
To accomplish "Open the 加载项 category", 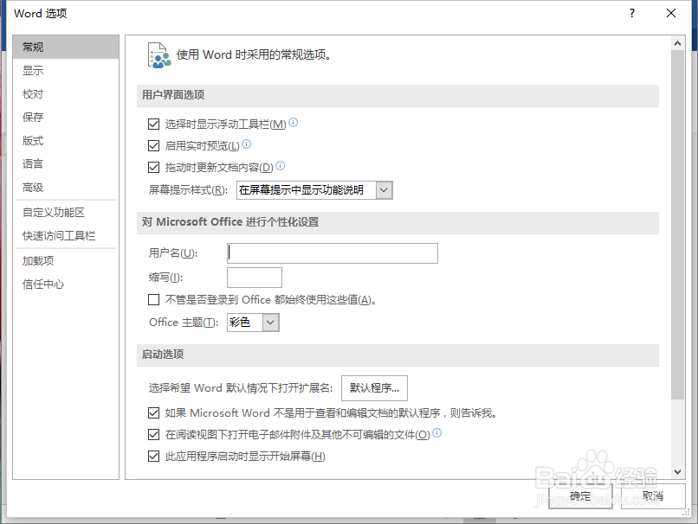I will coord(66,261).
